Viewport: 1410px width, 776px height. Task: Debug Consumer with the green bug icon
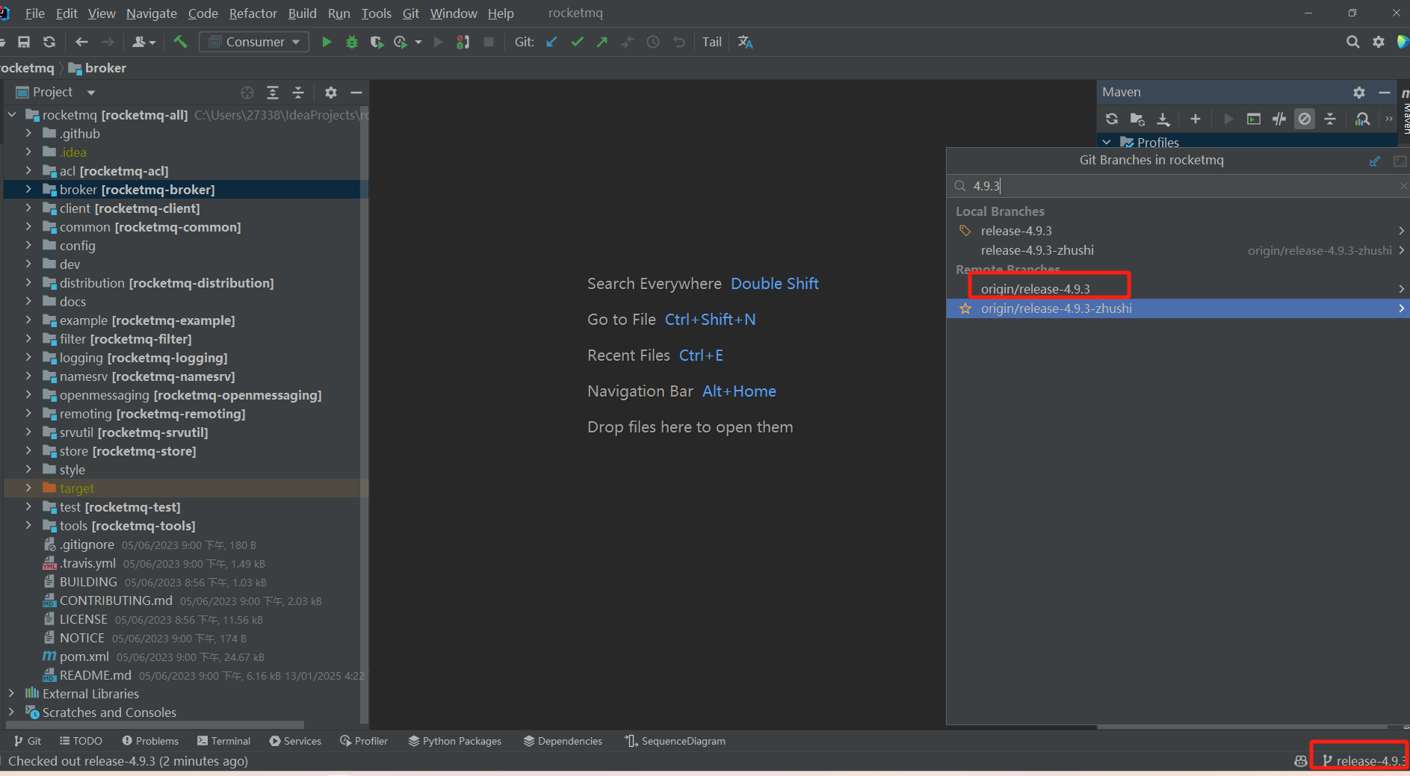coord(352,42)
